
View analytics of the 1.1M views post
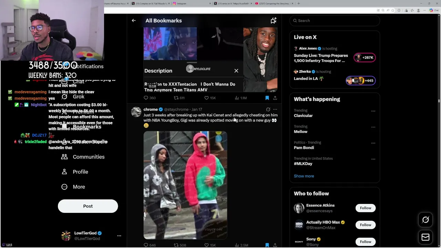240,98
